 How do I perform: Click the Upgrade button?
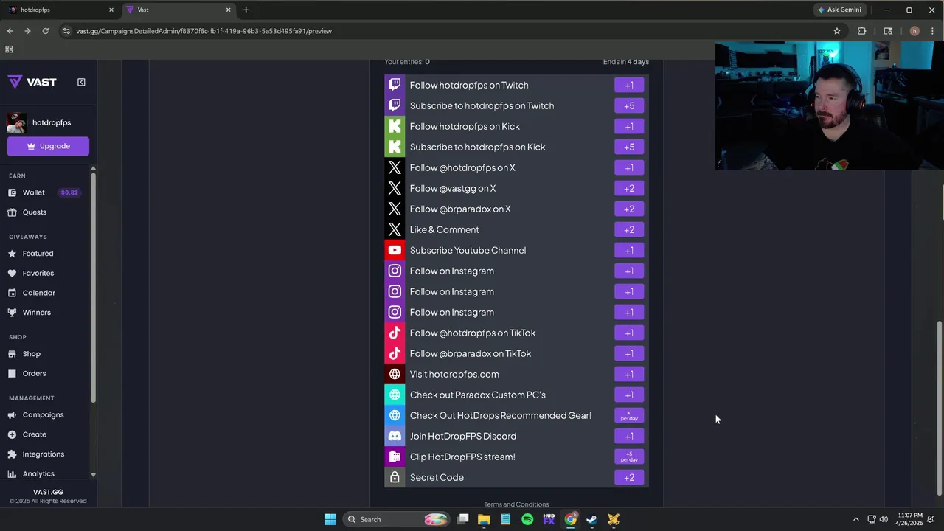pyautogui.click(x=48, y=146)
